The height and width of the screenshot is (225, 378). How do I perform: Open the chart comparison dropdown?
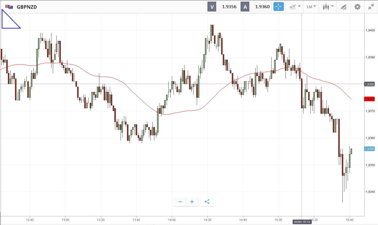(295, 7)
